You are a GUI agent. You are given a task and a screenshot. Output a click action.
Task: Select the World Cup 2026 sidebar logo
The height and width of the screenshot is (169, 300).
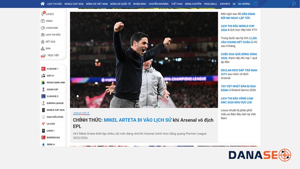[43, 110]
